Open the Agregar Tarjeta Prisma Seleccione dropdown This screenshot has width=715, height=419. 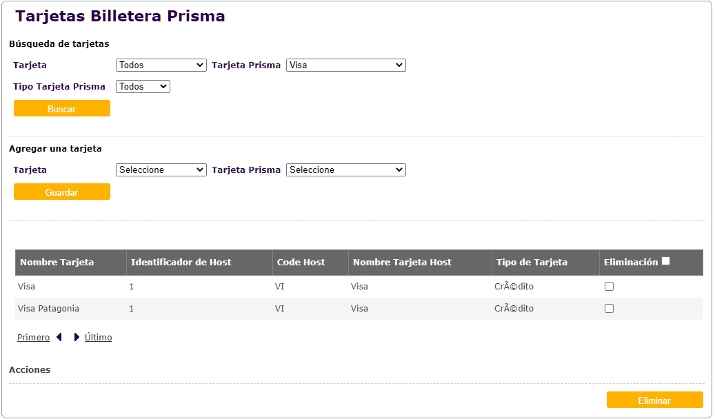[x=345, y=170]
